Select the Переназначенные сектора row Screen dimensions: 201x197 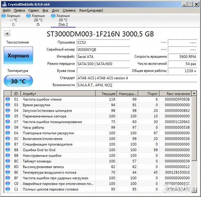tap(98, 116)
